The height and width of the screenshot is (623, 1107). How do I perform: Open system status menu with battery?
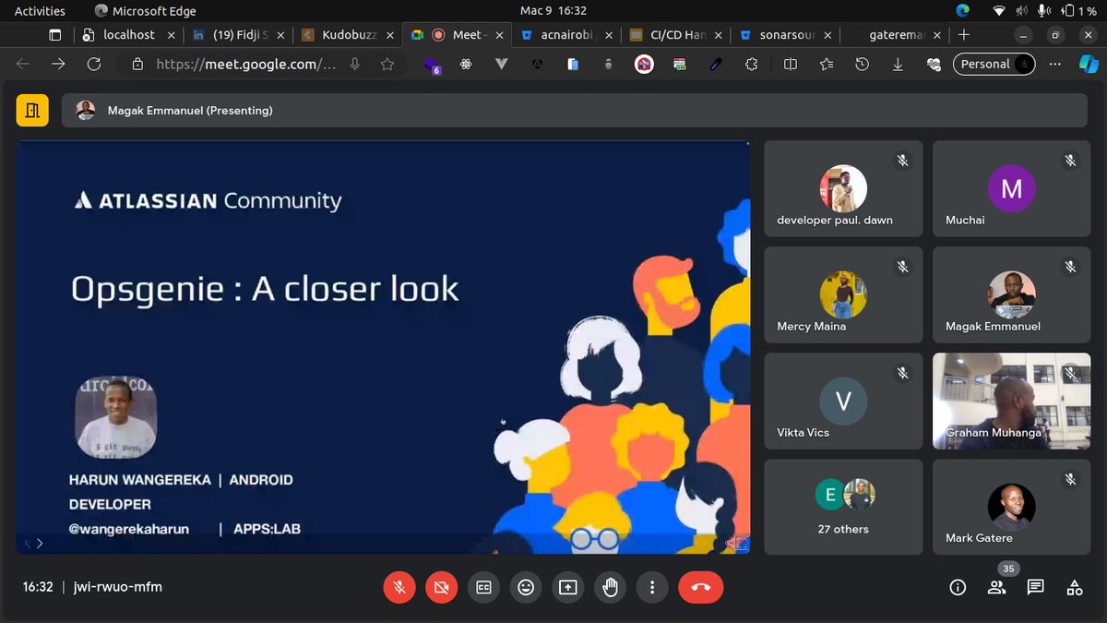pyautogui.click(x=1042, y=11)
